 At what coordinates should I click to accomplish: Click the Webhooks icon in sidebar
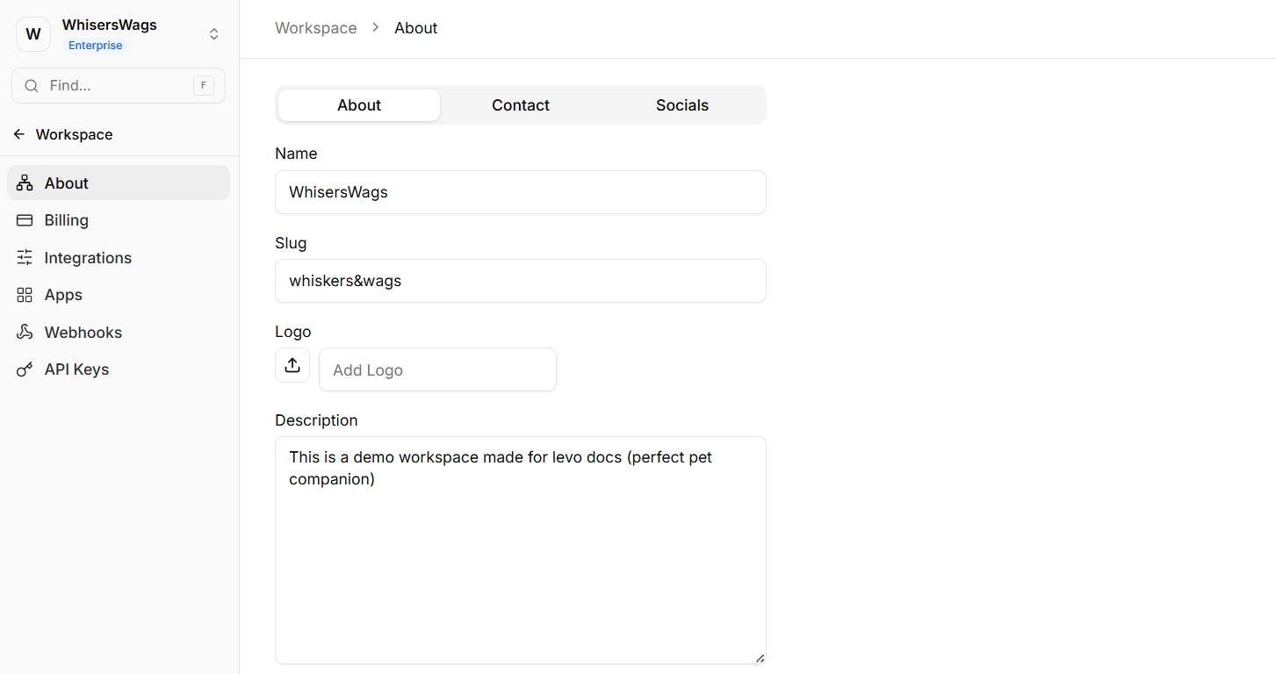point(25,333)
